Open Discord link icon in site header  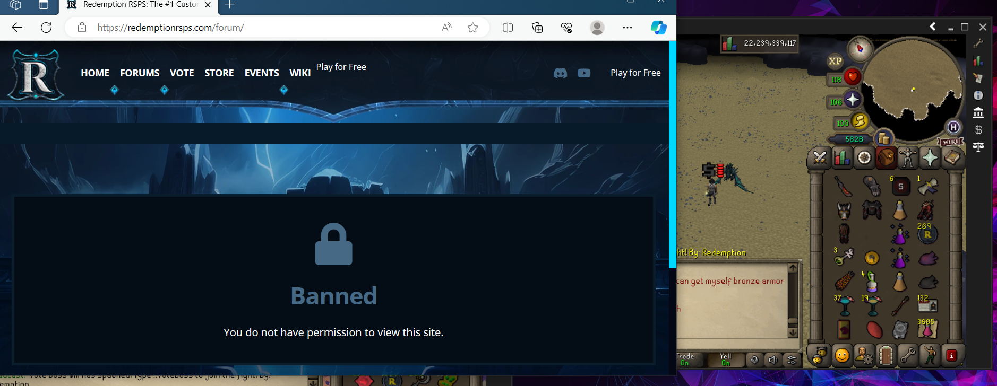coord(560,73)
